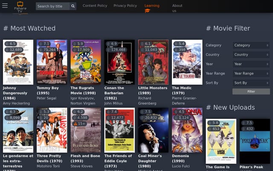Click the Tommy Boy (1995) title link
This screenshot has height=171, width=273.
tap(48, 90)
